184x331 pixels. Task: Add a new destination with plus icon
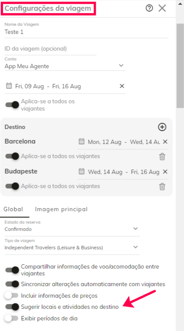(x=162, y=127)
